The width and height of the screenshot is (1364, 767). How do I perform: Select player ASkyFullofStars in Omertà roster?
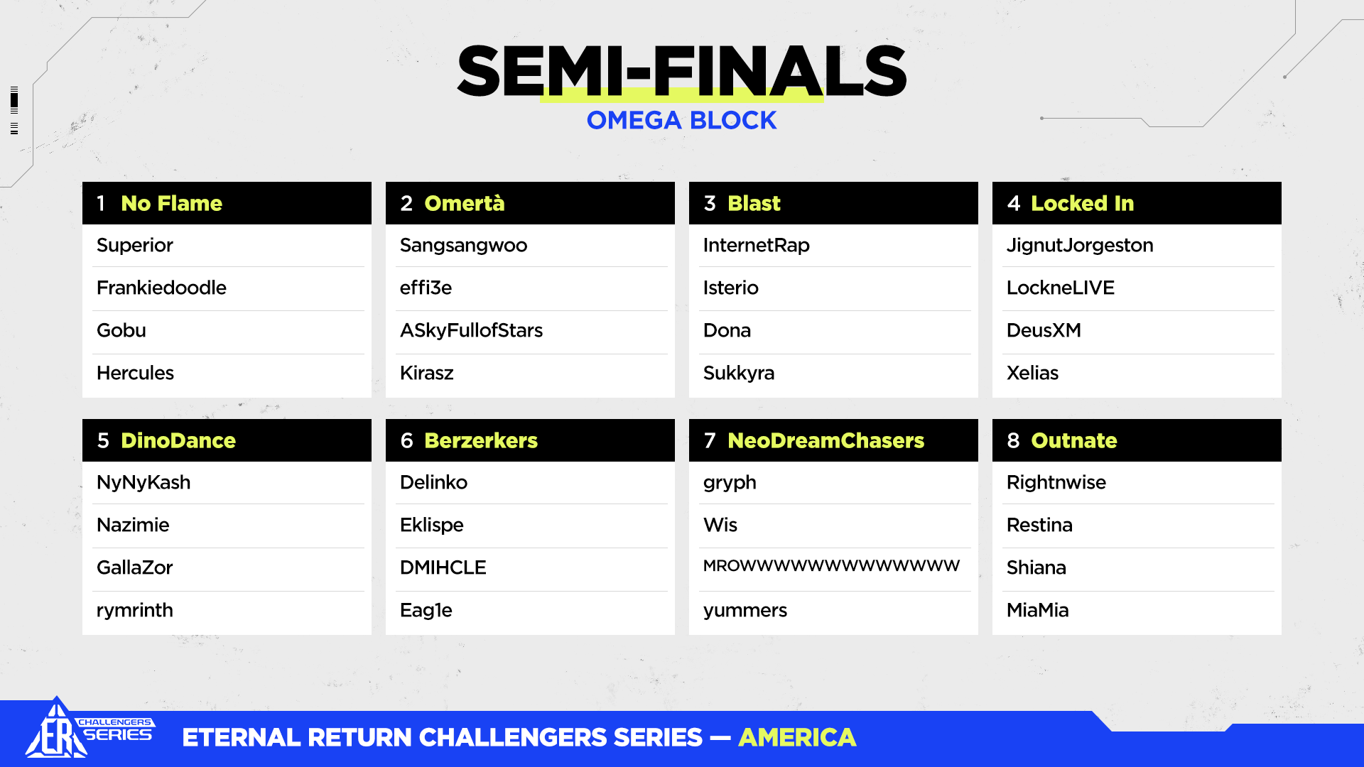[x=471, y=330]
